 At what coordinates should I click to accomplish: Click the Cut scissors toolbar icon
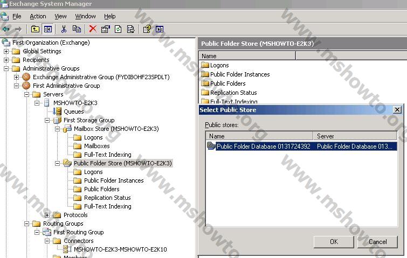click(x=64, y=29)
